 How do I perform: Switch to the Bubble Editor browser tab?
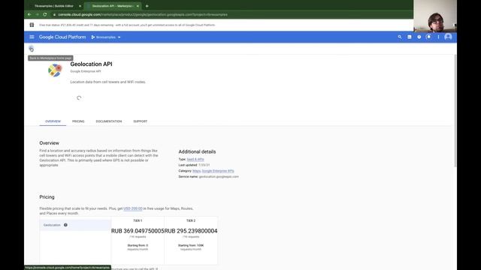[54, 6]
